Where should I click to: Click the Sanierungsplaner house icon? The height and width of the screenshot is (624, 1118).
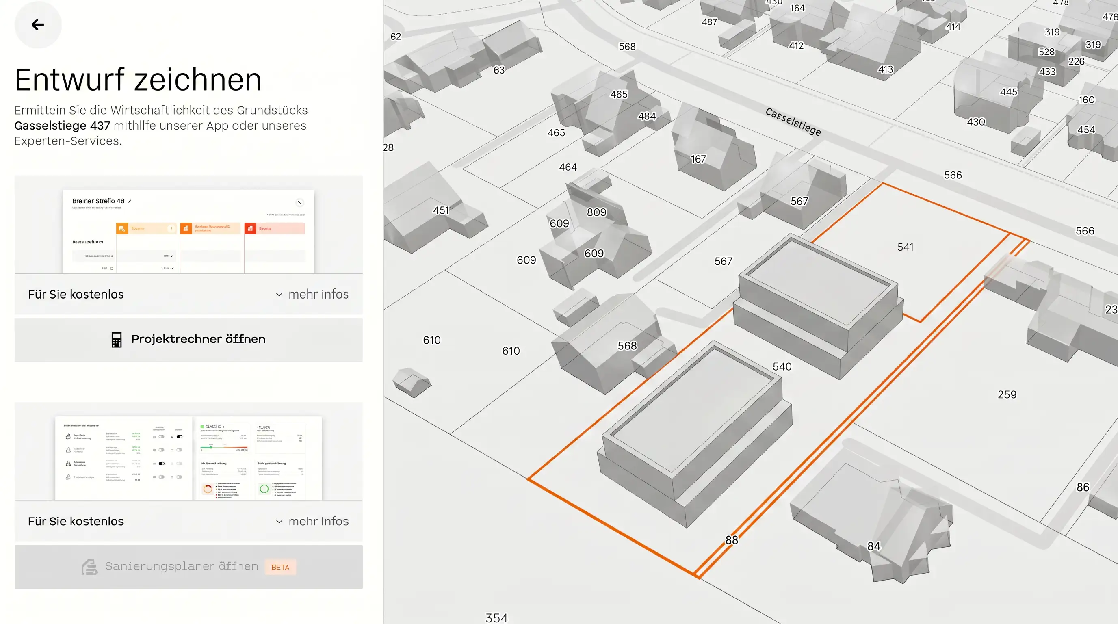coord(89,567)
